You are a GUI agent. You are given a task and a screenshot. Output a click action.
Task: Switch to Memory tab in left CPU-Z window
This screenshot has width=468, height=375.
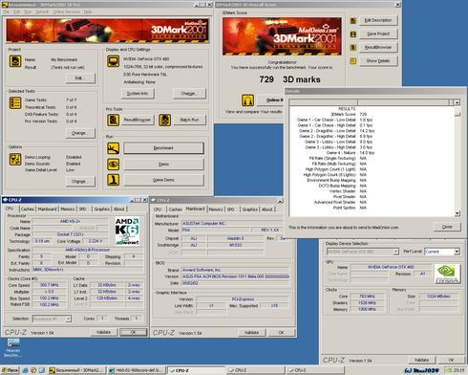(x=68, y=210)
